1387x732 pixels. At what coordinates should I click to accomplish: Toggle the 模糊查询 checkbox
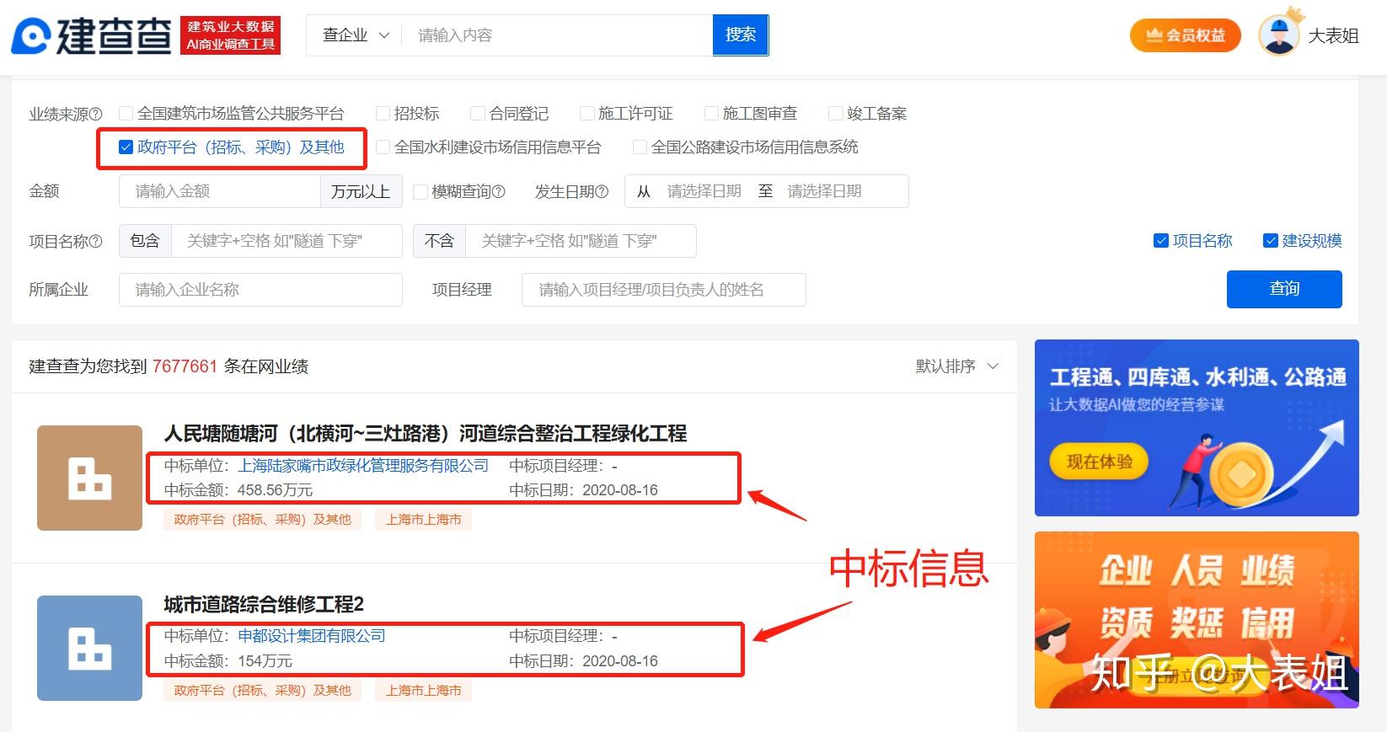click(x=420, y=192)
